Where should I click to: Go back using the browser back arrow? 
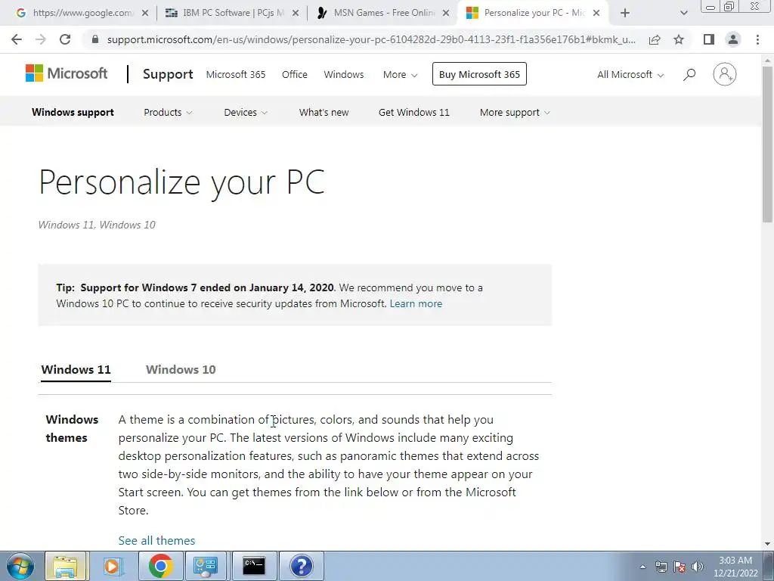[x=17, y=39]
